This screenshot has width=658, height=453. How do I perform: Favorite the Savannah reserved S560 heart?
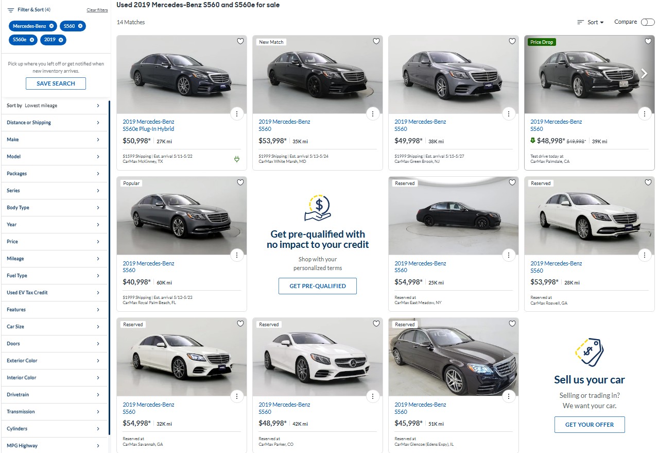(x=240, y=324)
